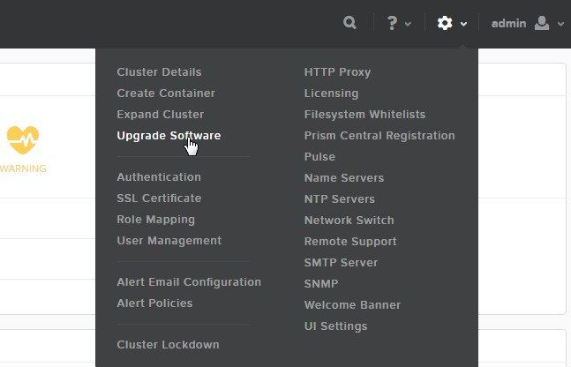Open Alert Email Configuration
This screenshot has width=571, height=367.
coord(189,282)
